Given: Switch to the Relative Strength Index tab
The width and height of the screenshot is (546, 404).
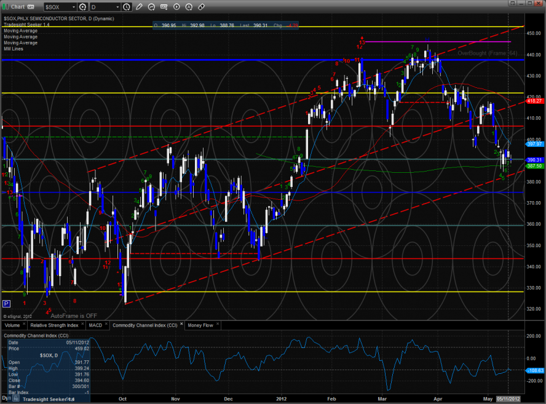Looking at the screenshot, I should coord(54,325).
